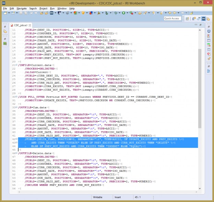The image size is (214, 202).
Task: Click the Insert status bar entry
Action: click(x=118, y=197)
